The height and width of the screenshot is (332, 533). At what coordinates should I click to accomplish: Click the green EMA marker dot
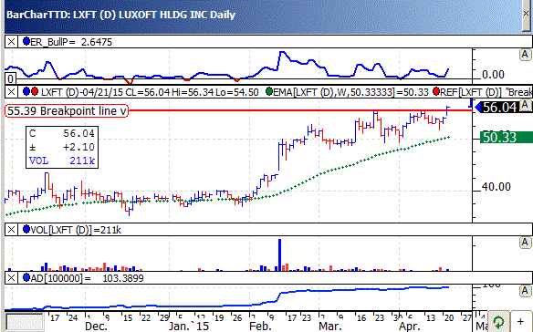pos(269,92)
